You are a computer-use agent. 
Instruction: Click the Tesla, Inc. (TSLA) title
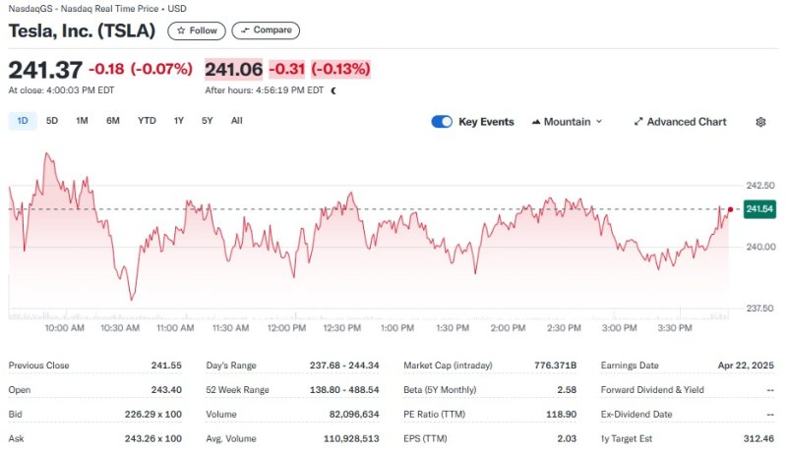[x=82, y=30]
